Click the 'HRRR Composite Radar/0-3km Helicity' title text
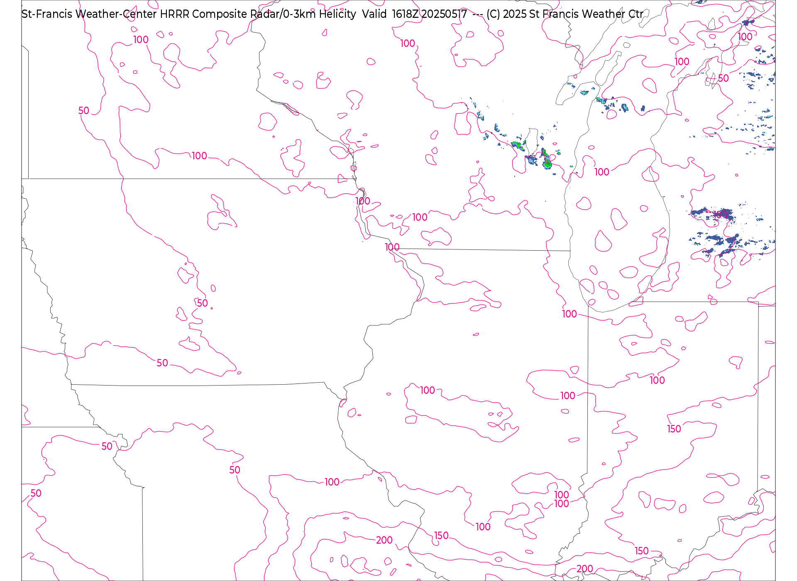 [x=258, y=14]
